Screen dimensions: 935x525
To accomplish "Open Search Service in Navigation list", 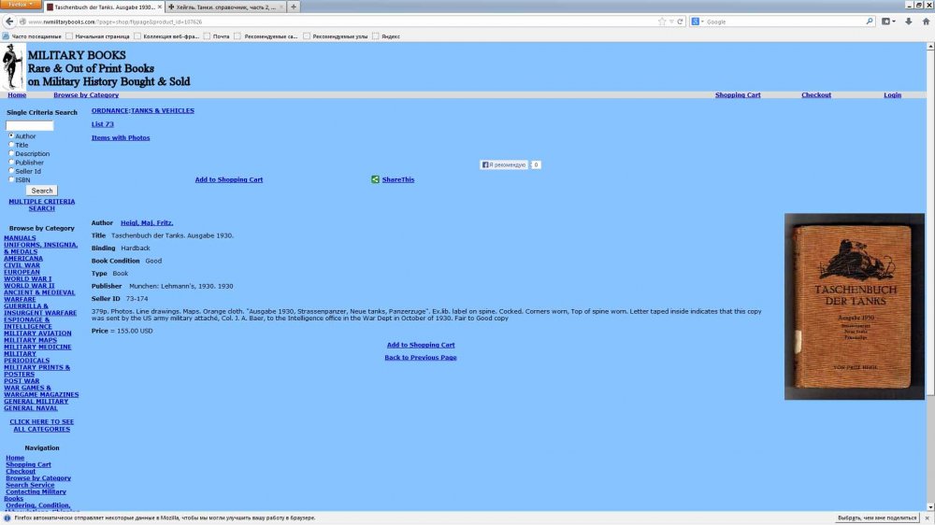I will tap(30, 485).
